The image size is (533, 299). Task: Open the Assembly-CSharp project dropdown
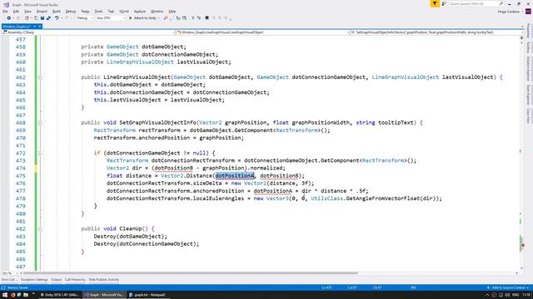click(89, 32)
